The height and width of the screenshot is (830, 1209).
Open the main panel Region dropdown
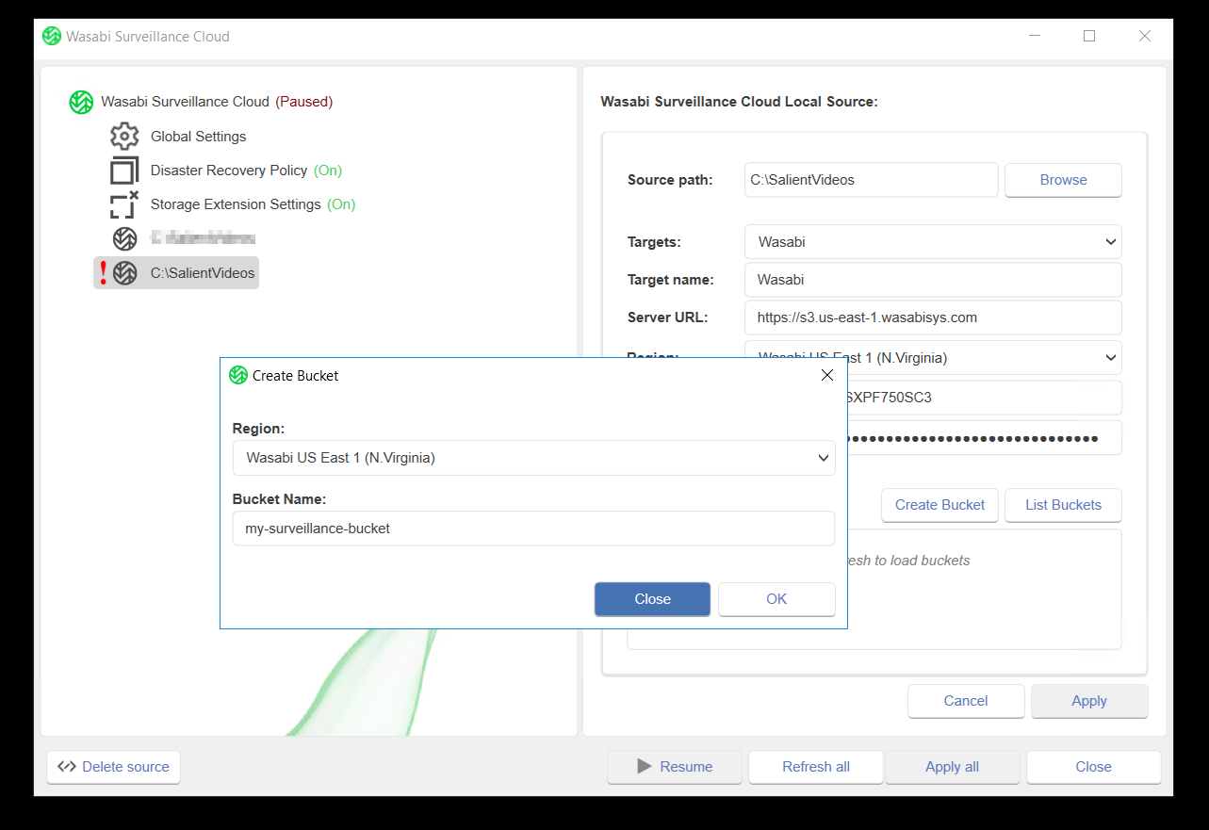click(933, 358)
